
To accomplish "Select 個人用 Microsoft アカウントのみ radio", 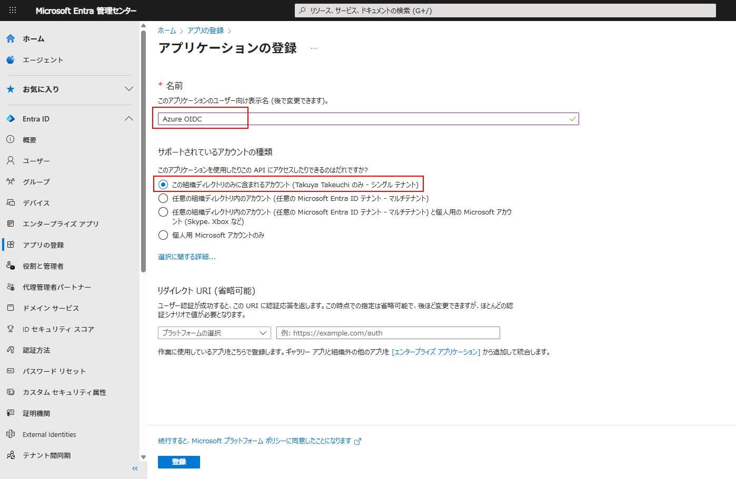I will pyautogui.click(x=163, y=235).
